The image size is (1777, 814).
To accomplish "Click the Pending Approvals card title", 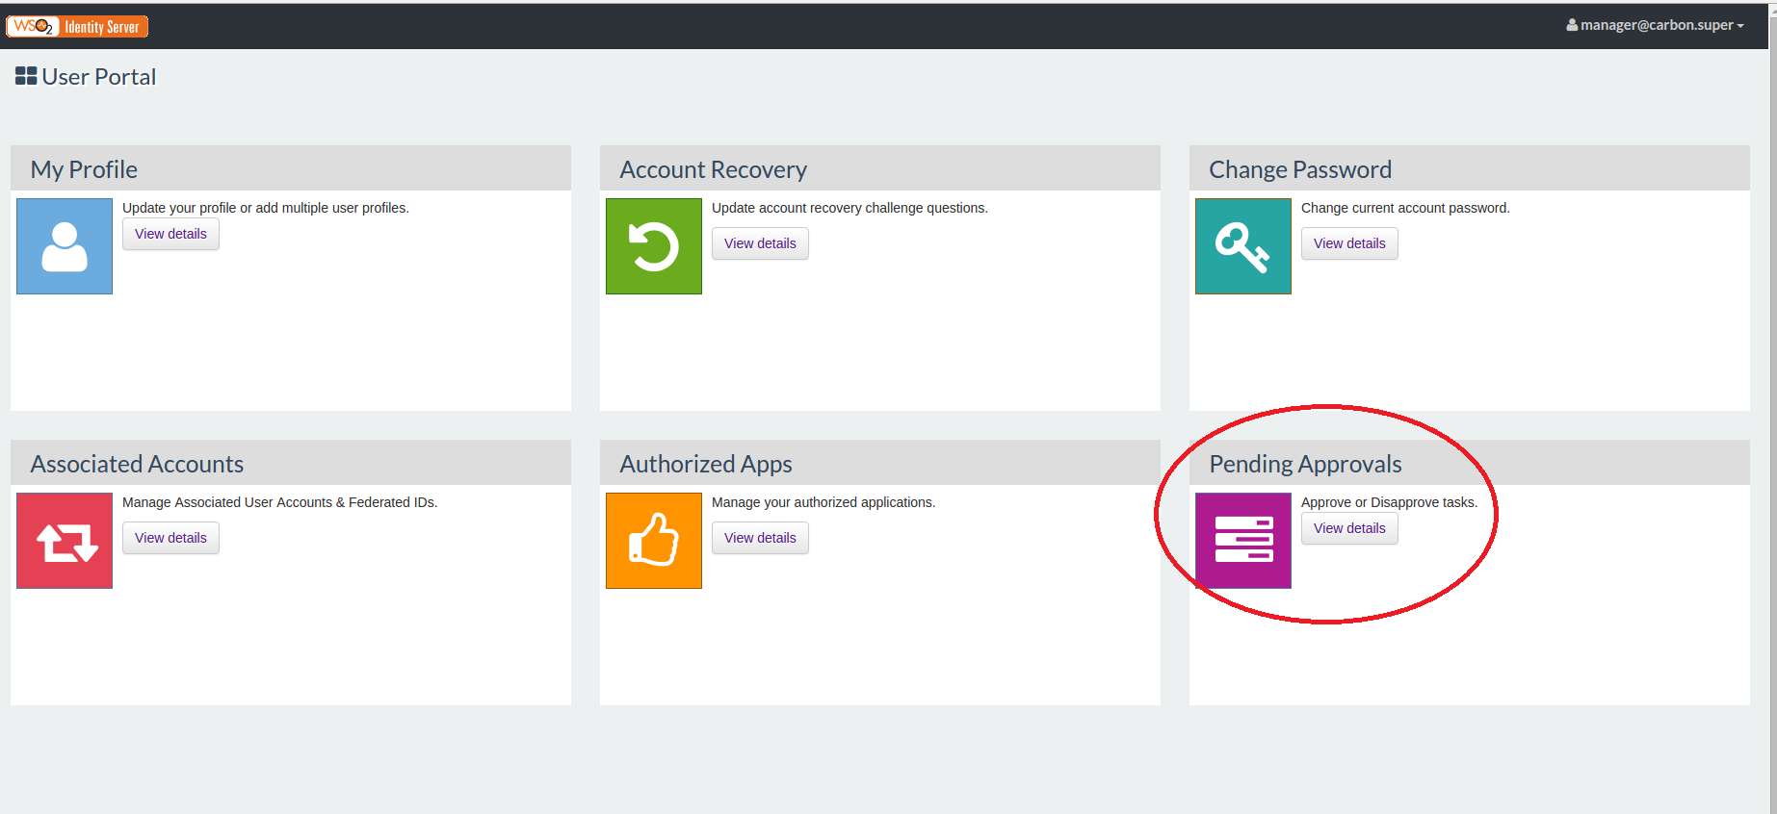I will [1305, 464].
